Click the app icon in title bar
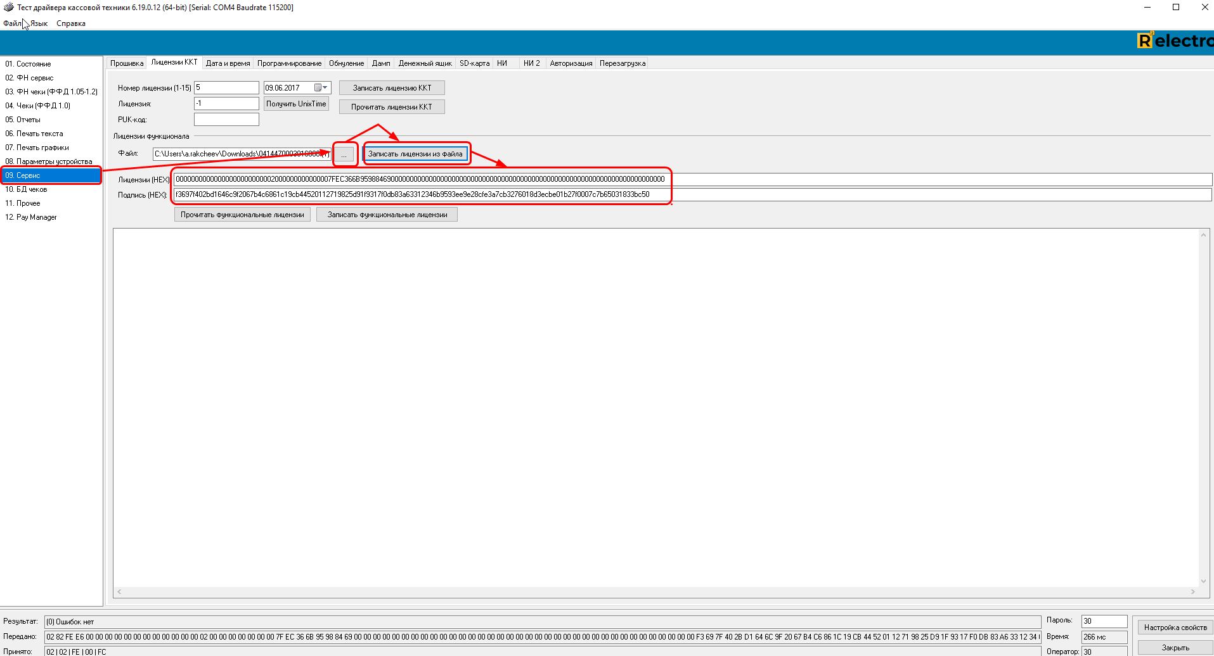1214x656 pixels. coord(8,8)
